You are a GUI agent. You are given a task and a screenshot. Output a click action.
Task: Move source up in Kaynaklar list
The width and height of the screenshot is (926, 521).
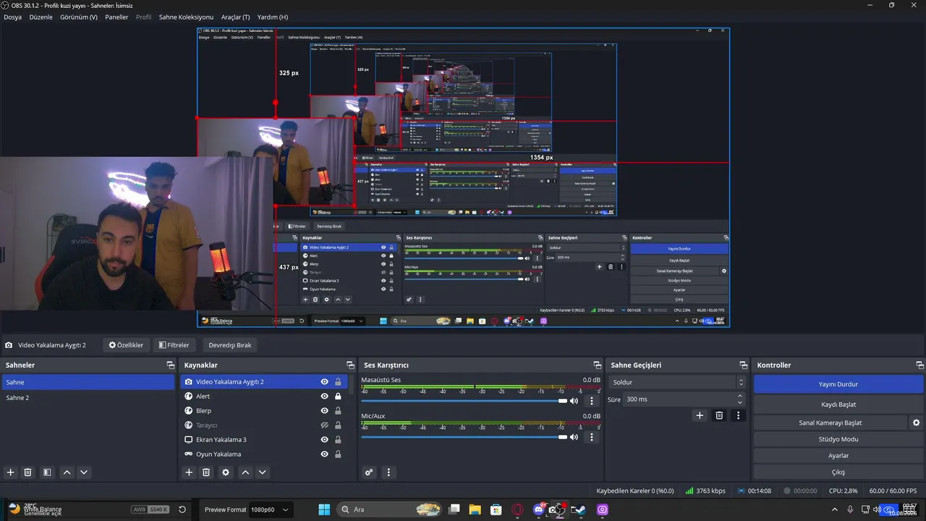245,473
